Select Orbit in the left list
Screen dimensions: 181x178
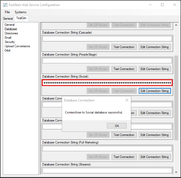point(8,50)
